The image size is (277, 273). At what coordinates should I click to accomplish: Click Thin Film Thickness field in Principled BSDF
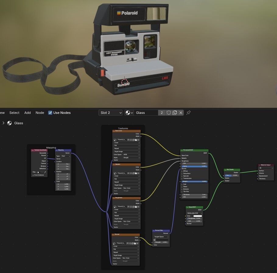point(194,195)
